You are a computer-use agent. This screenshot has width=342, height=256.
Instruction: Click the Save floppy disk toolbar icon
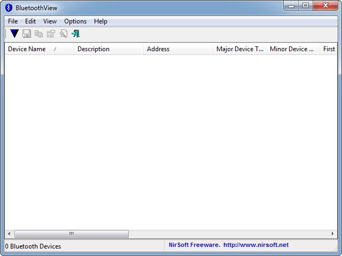27,34
